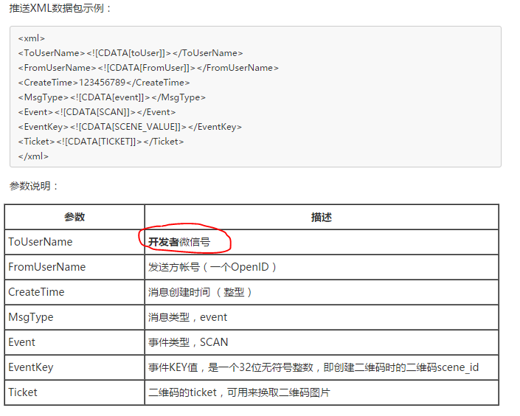The height and width of the screenshot is (416, 520).
Task: Select the FromUserName XML line in code block
Action: click(x=148, y=68)
